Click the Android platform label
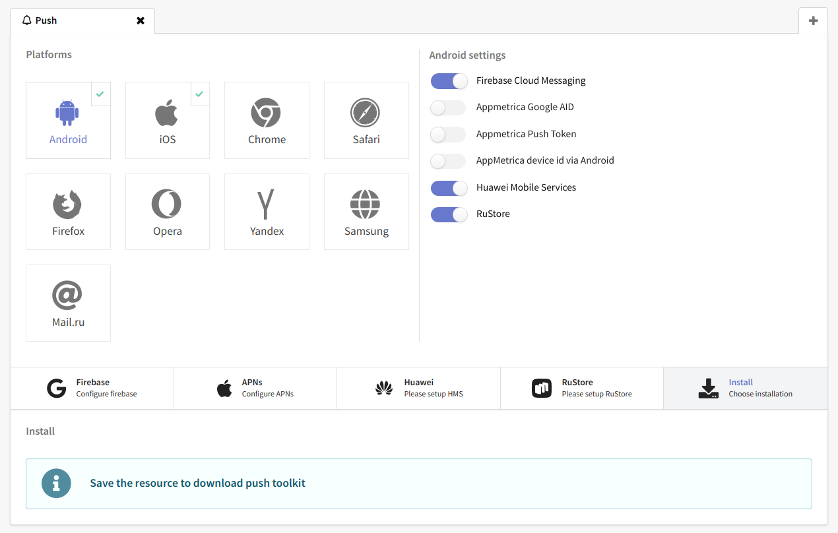838x533 pixels. click(68, 140)
